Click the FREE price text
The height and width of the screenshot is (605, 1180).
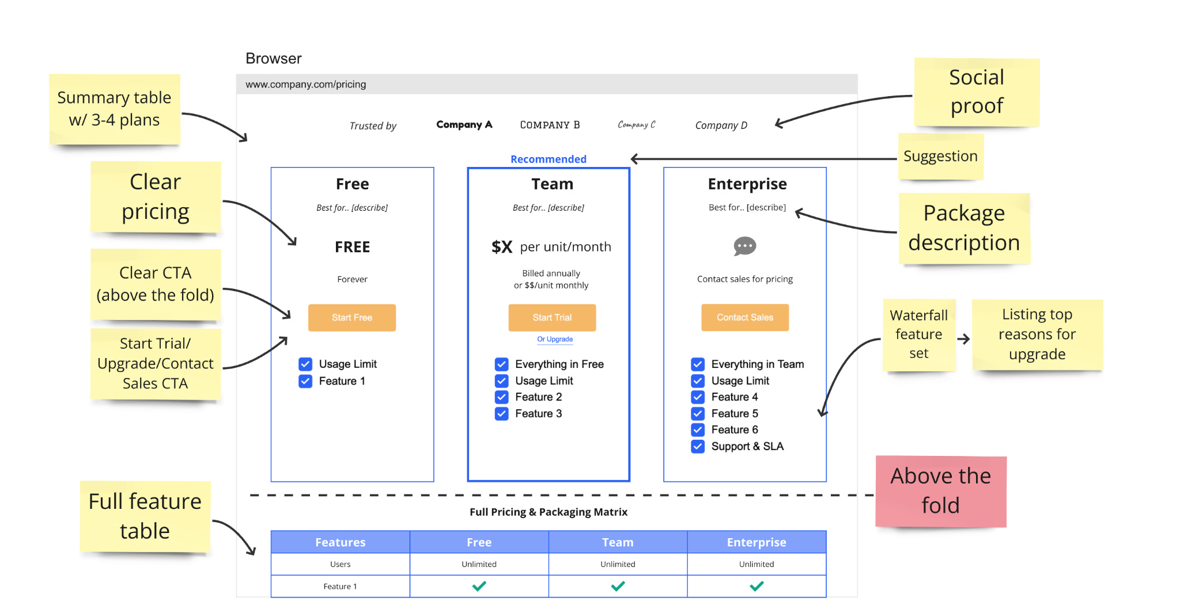pyautogui.click(x=352, y=247)
